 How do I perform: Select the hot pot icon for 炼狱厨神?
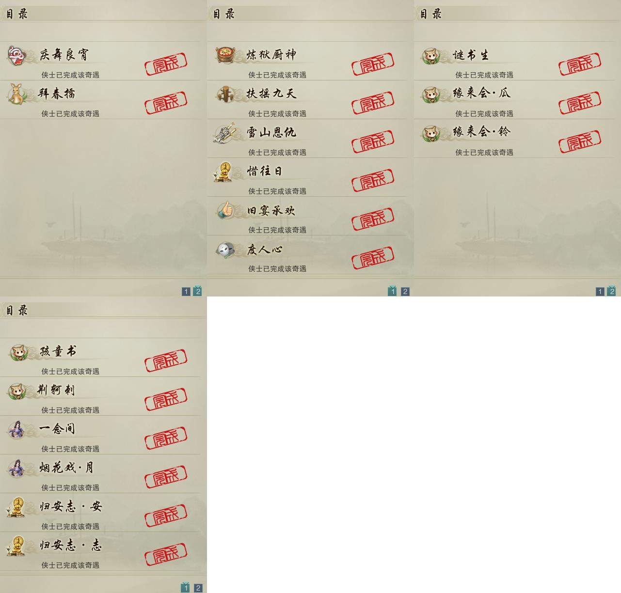click(x=224, y=55)
